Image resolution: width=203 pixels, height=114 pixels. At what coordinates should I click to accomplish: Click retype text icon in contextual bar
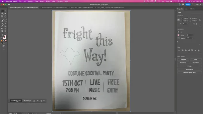point(34,101)
